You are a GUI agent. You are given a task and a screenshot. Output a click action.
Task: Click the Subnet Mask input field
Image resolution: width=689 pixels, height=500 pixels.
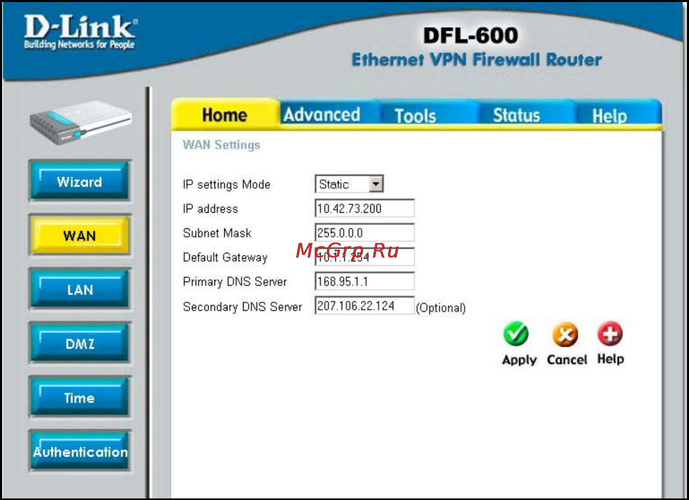coord(365,233)
